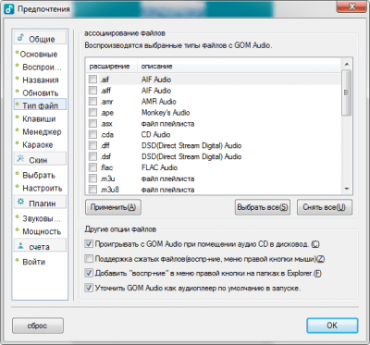Viewport: 370px width, 345px height.
Task: Click the Скин section wand icon
Action: [20, 159]
